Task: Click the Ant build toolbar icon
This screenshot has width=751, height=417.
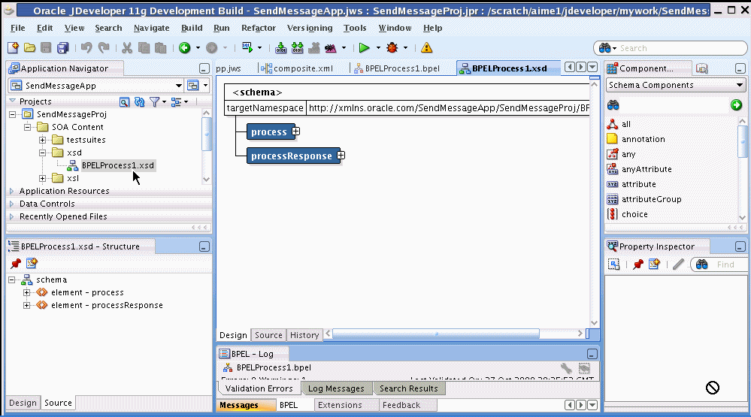Action: pos(331,47)
